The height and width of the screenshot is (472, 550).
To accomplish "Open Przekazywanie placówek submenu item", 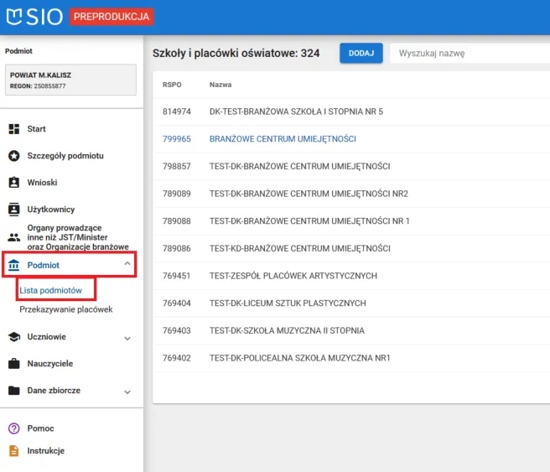I will point(65,309).
